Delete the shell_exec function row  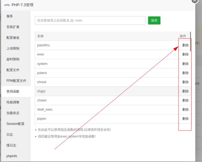tap(185, 110)
